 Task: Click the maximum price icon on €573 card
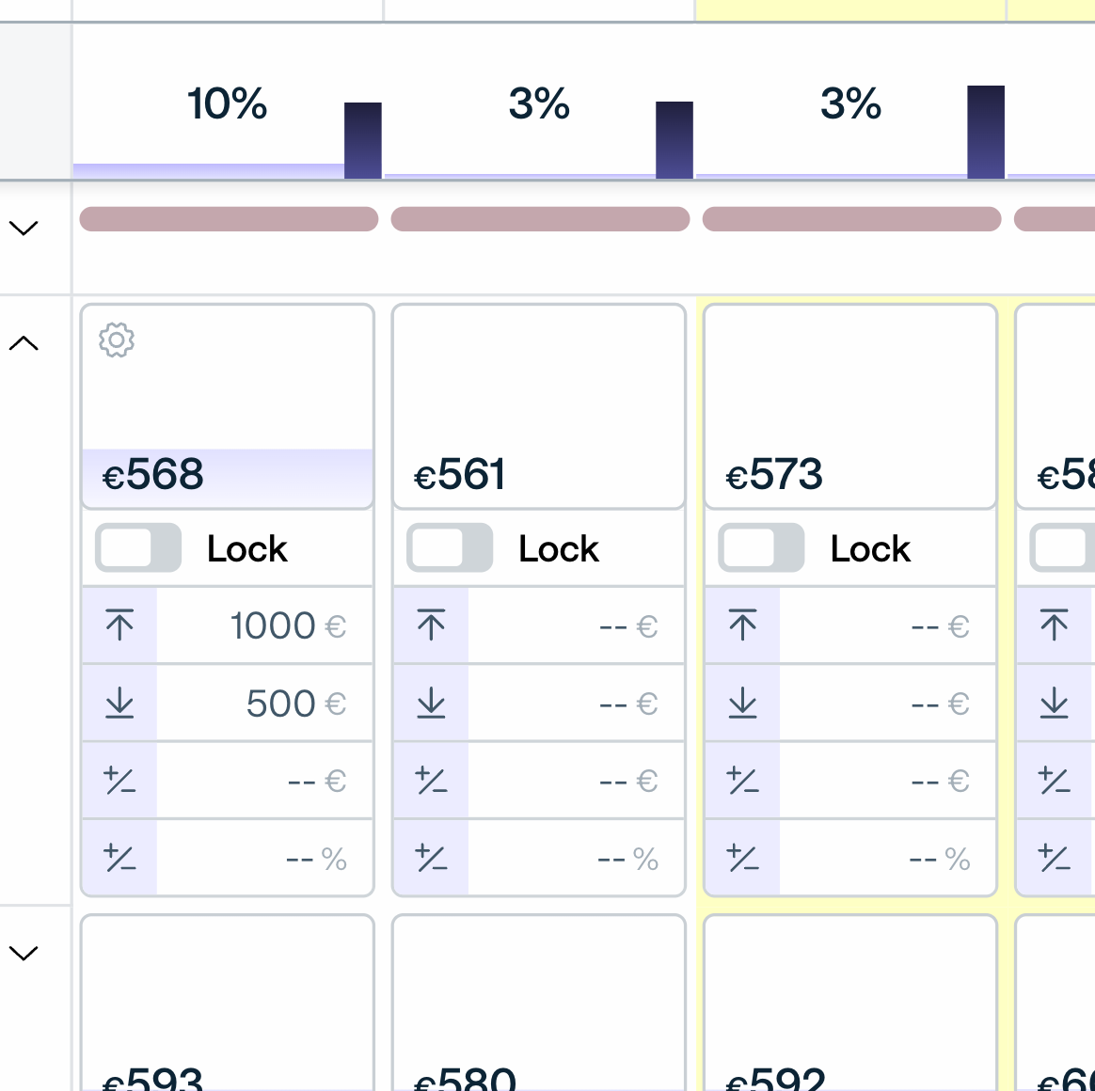742,625
